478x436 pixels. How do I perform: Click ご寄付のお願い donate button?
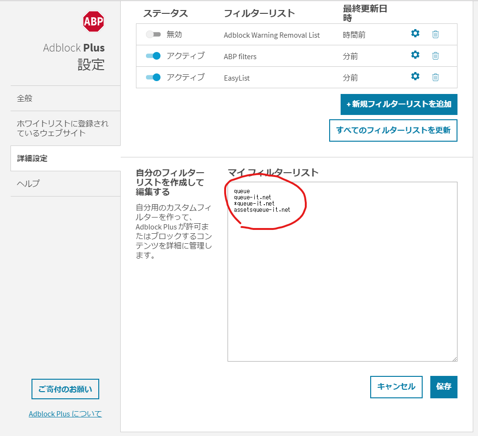click(65, 389)
